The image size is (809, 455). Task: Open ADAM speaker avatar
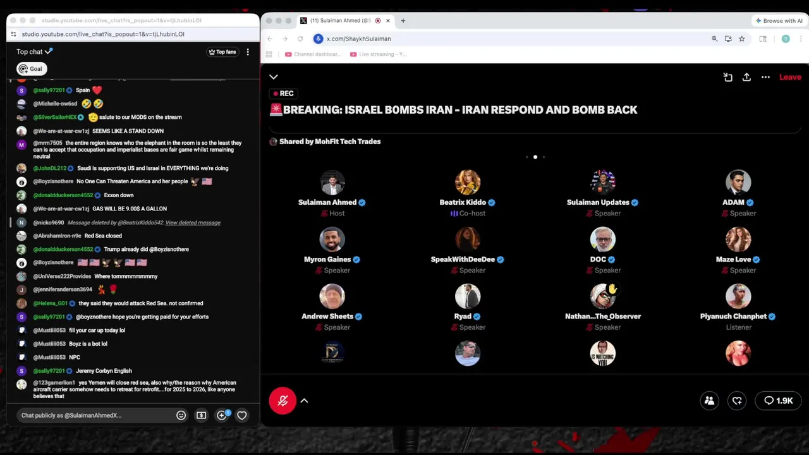[738, 183]
